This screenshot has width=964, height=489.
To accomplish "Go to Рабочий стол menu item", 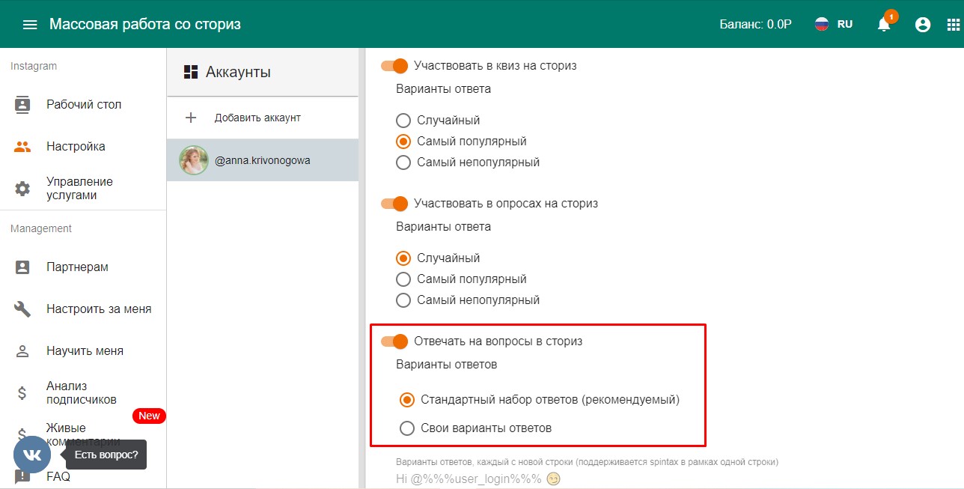I will tap(83, 105).
